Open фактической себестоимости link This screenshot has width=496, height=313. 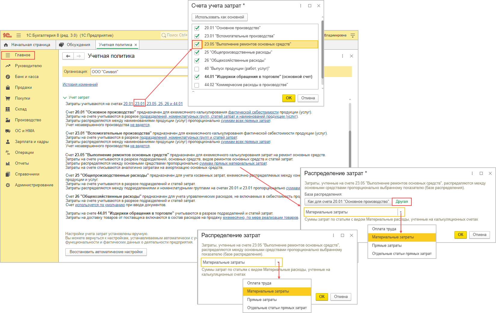(x=253, y=112)
